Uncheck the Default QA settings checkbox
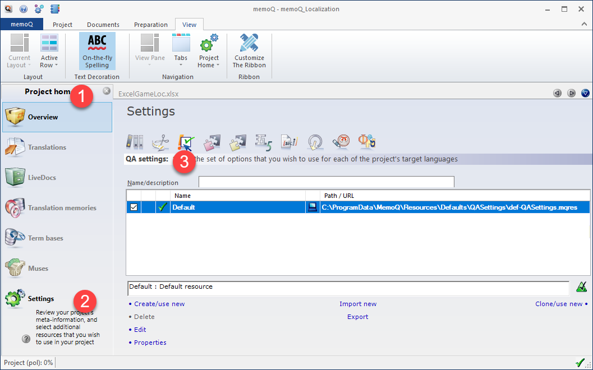Screen dimensions: 593x370 tap(134, 207)
